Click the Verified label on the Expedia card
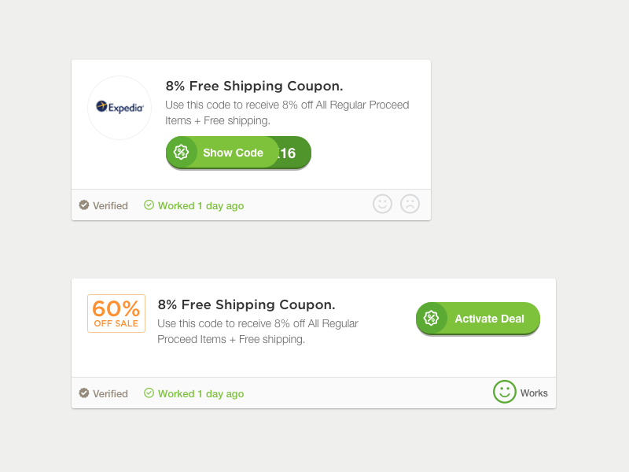 point(110,206)
